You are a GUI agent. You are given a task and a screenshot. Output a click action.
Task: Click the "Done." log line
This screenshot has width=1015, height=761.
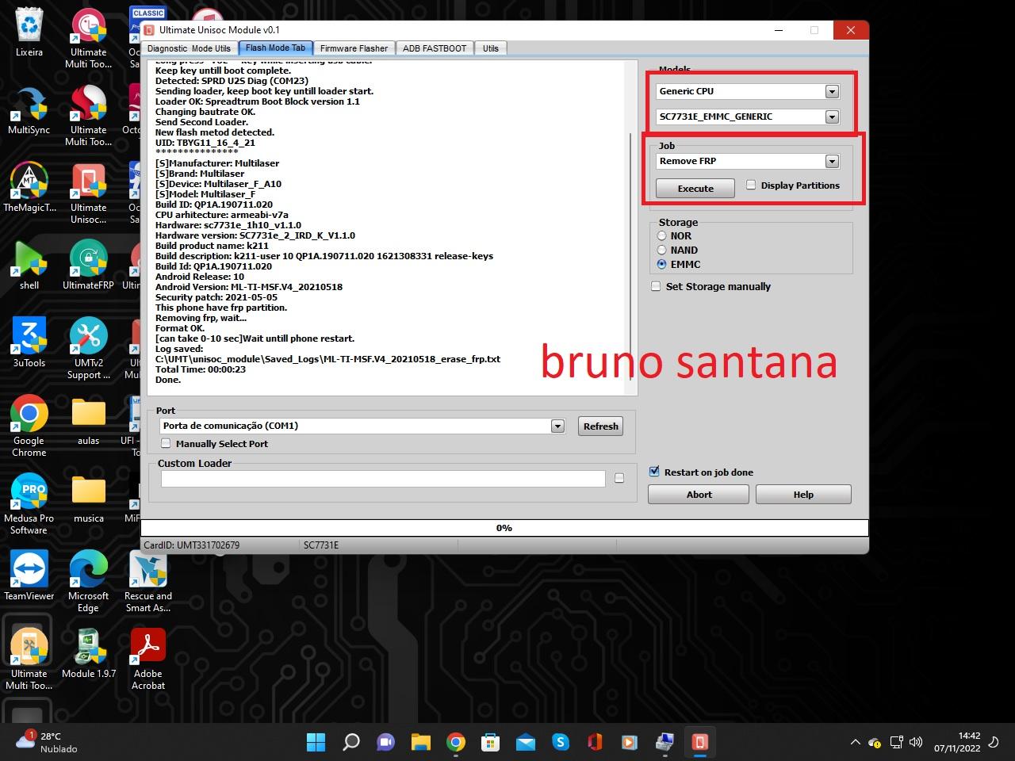[168, 380]
